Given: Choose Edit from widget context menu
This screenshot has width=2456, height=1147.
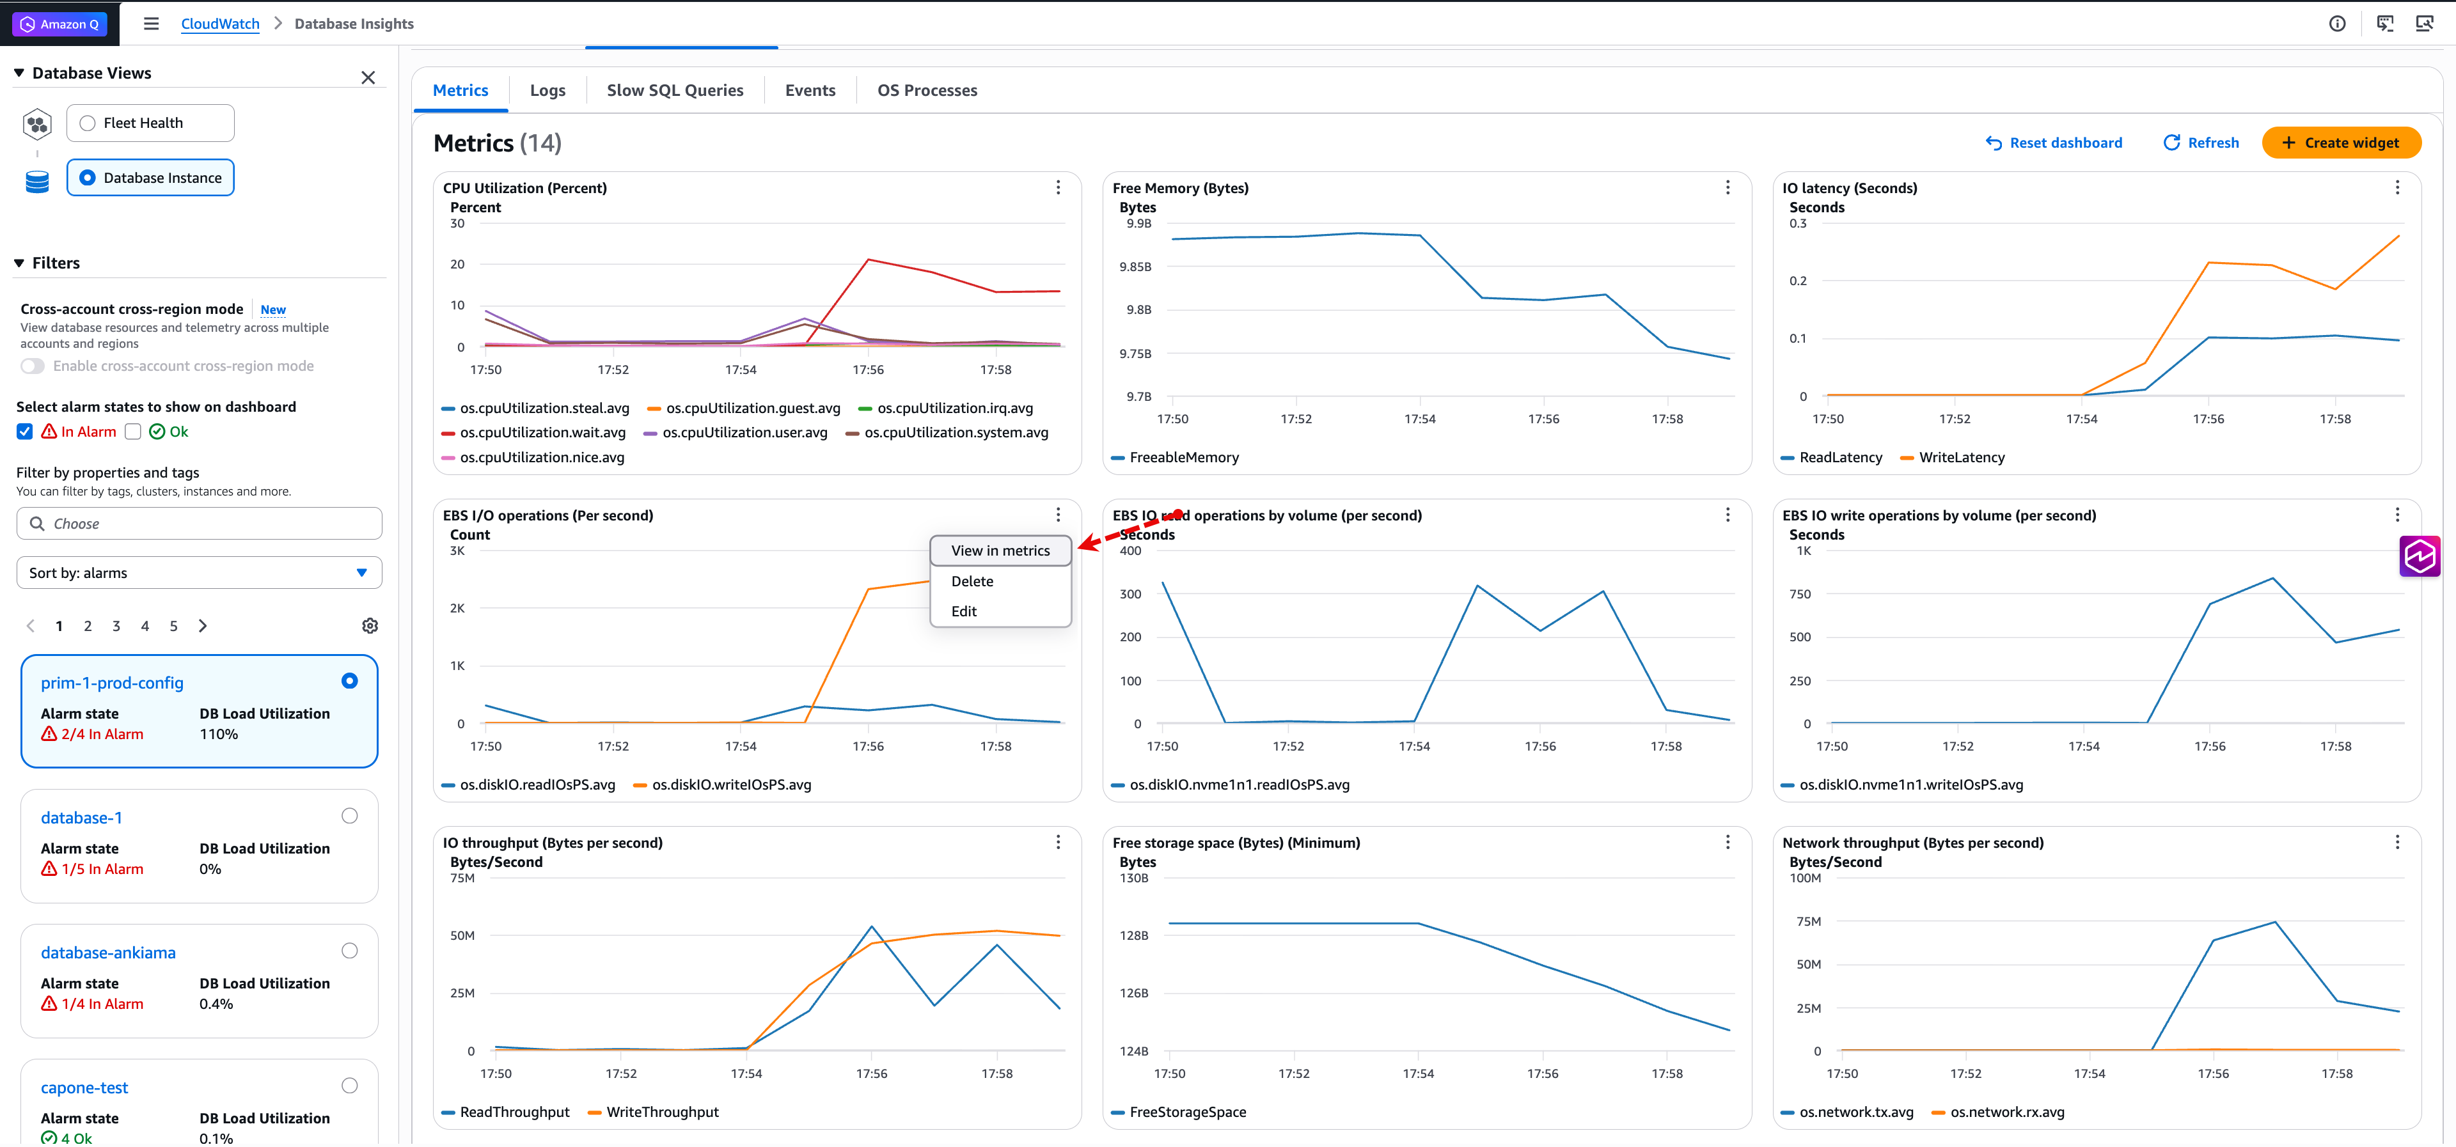Looking at the screenshot, I should tap(964, 611).
